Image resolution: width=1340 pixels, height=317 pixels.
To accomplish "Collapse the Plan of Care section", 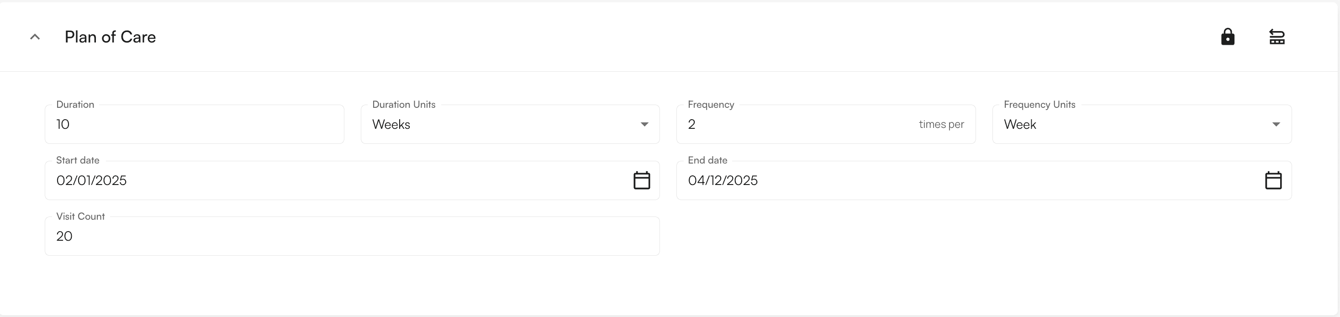I will 34,37.
